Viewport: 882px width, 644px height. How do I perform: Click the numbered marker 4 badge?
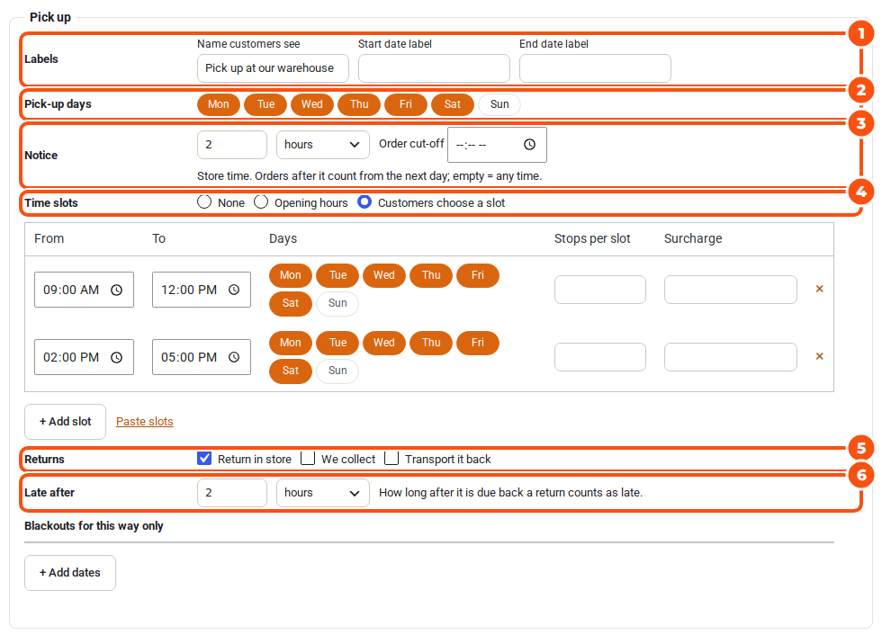pyautogui.click(x=860, y=192)
